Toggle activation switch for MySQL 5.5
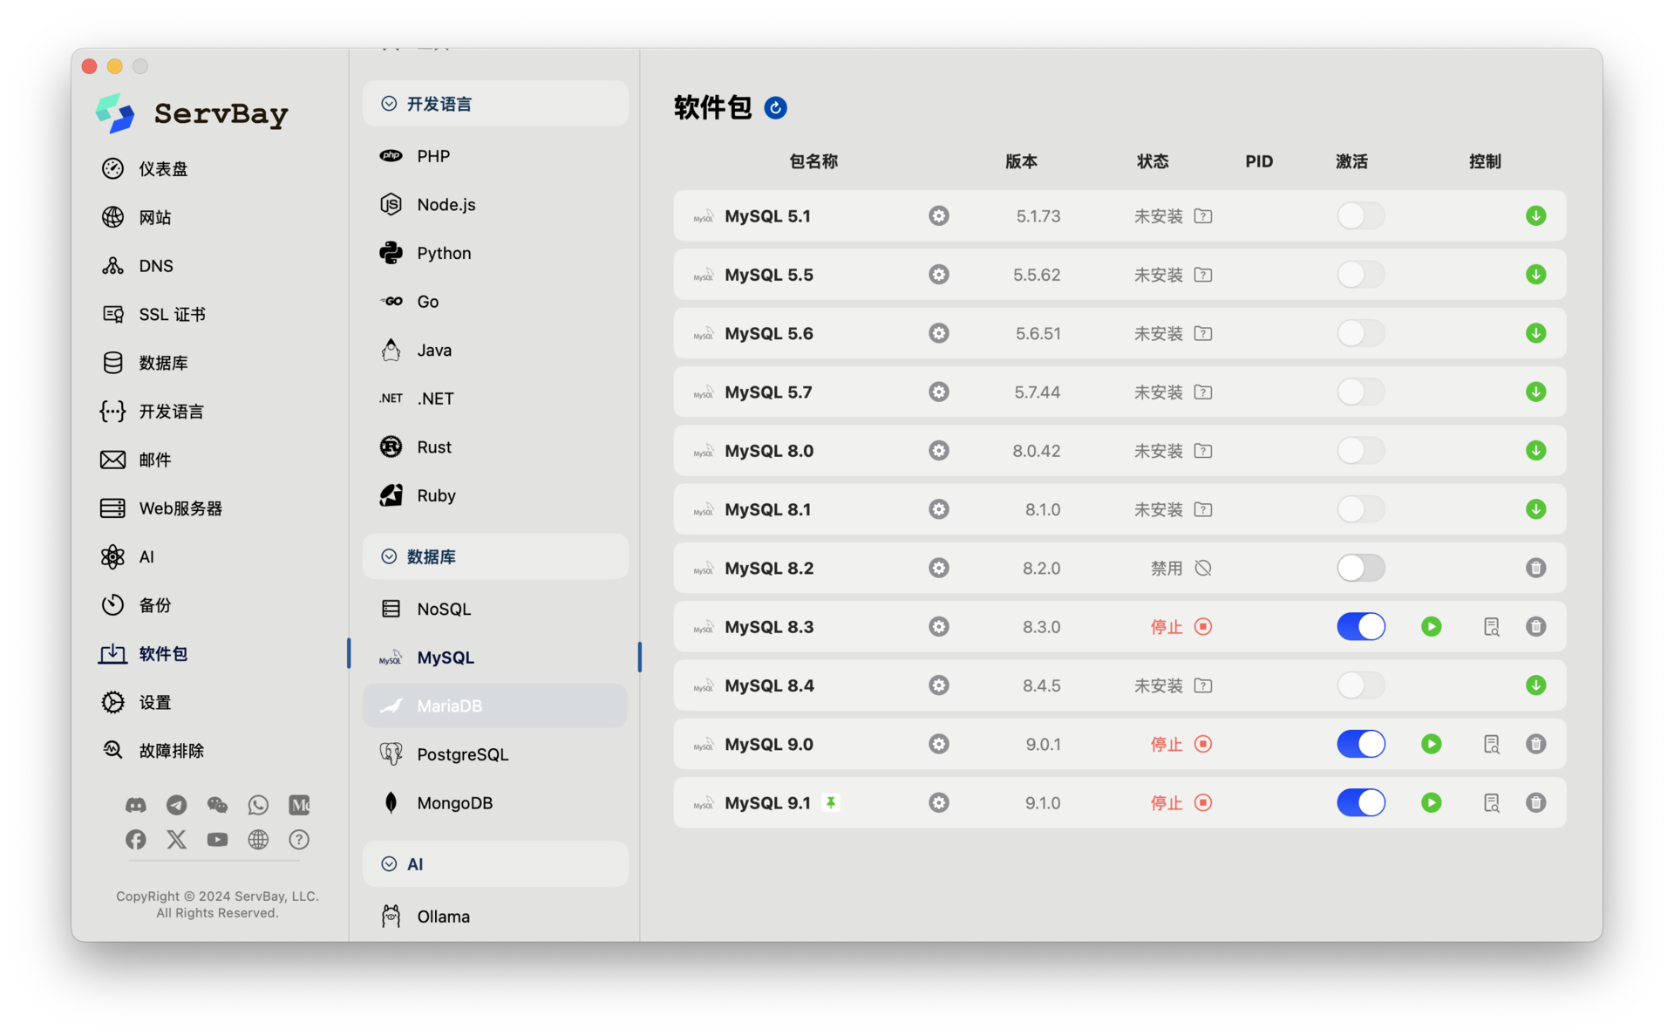This screenshot has width=1674, height=1036. [x=1360, y=275]
